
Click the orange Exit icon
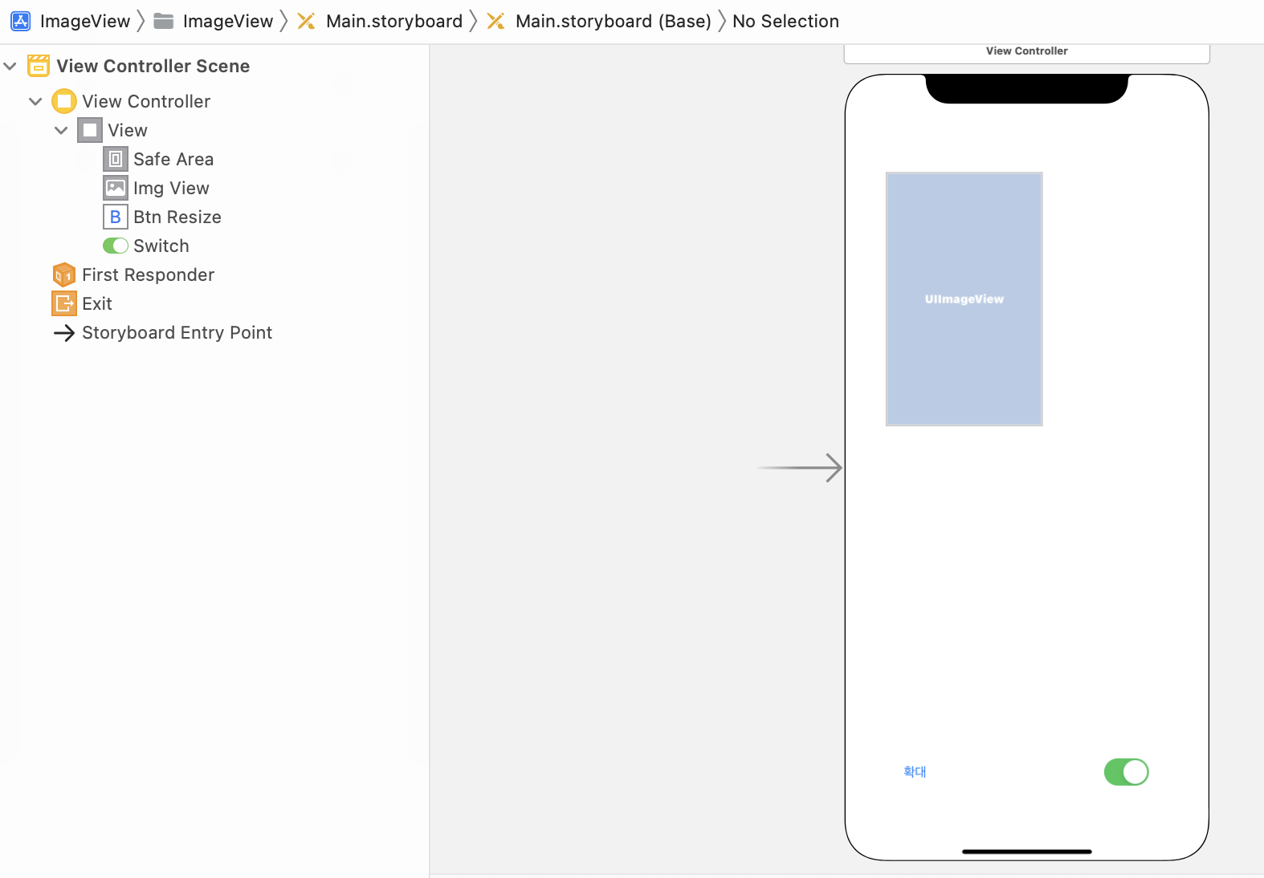click(x=64, y=303)
